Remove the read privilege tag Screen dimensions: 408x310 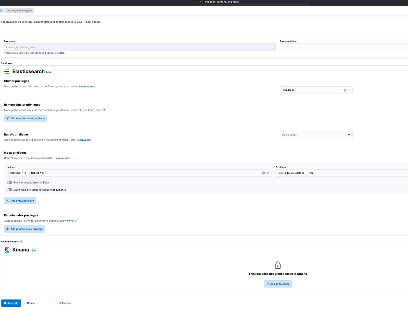point(315,173)
